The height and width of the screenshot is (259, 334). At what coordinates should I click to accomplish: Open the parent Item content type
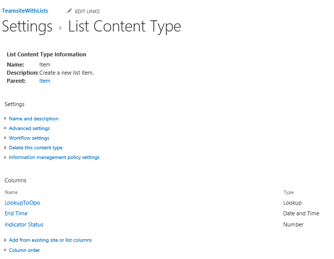coord(45,81)
